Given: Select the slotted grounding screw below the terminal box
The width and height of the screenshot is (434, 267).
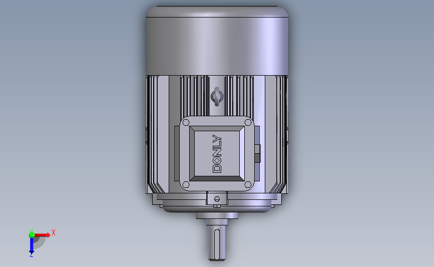Looking at the screenshot, I should click(217, 198).
